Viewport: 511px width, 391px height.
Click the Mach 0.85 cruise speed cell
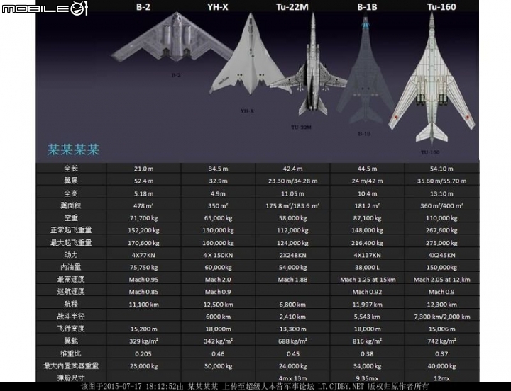(x=143, y=292)
